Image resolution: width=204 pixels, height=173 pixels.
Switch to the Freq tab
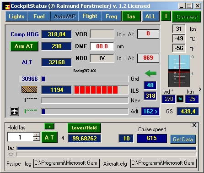pyautogui.click(x=112, y=16)
